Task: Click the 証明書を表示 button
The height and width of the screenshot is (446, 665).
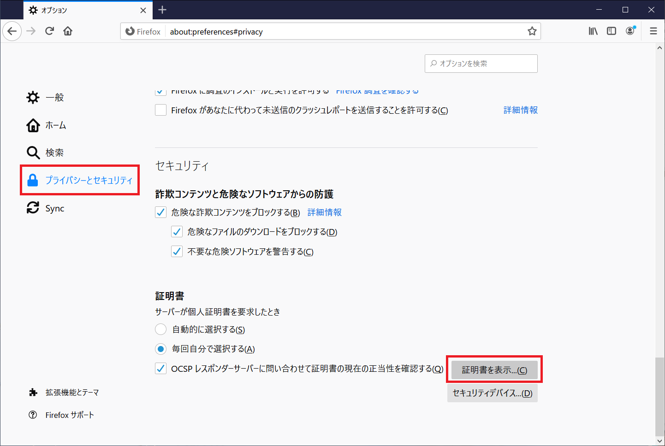Action: (494, 370)
